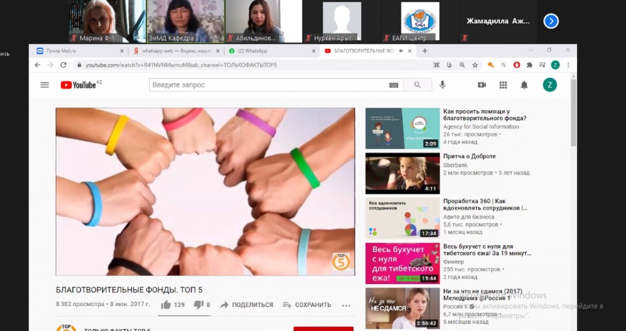The height and width of the screenshot is (331, 626).
Task: Like the video with thumbs up
Action: [x=166, y=305]
